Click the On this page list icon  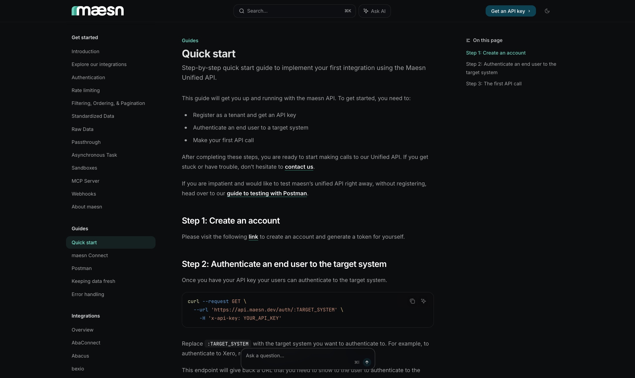coord(468,40)
